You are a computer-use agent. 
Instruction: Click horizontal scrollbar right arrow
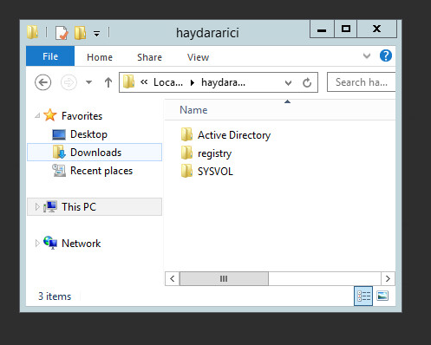point(388,278)
